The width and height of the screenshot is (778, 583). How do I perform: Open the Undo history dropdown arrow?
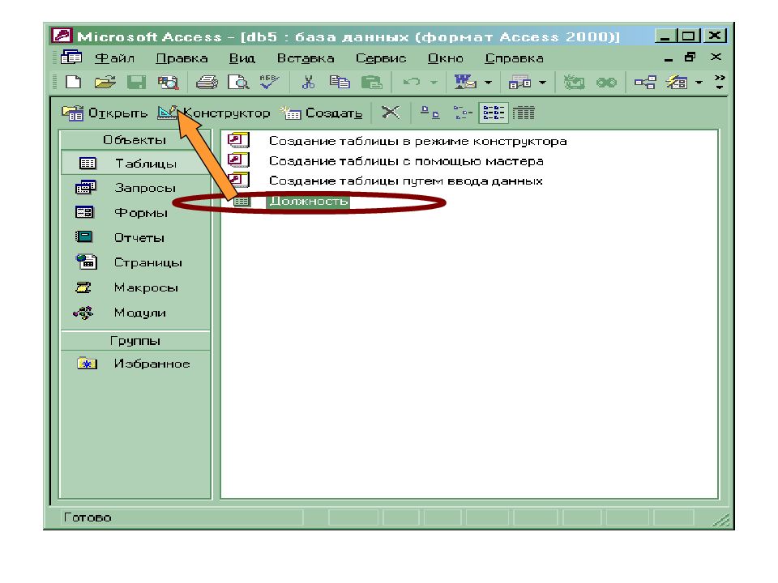pyautogui.click(x=434, y=83)
